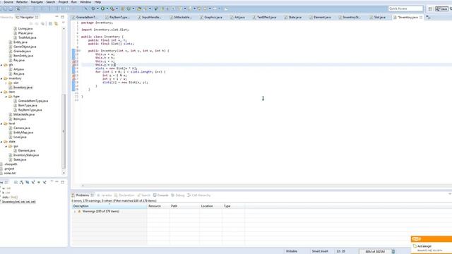Click the Collapse All icon in Navigator
This screenshot has height=254, width=452.
click(x=50, y=23)
